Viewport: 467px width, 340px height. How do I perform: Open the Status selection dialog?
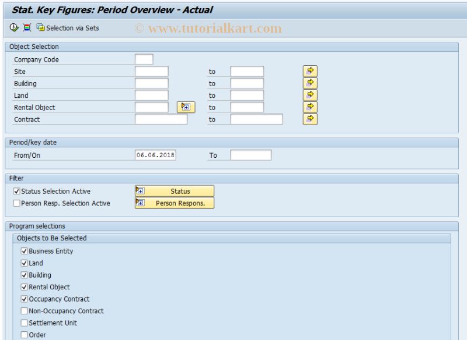click(x=181, y=191)
